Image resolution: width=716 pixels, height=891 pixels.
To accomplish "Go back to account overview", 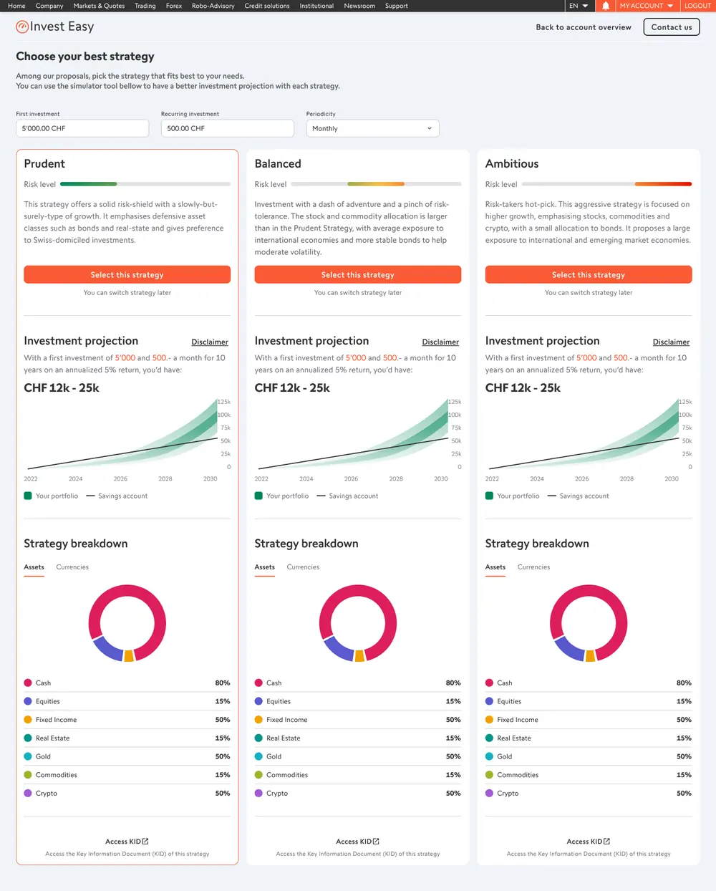I will point(584,27).
